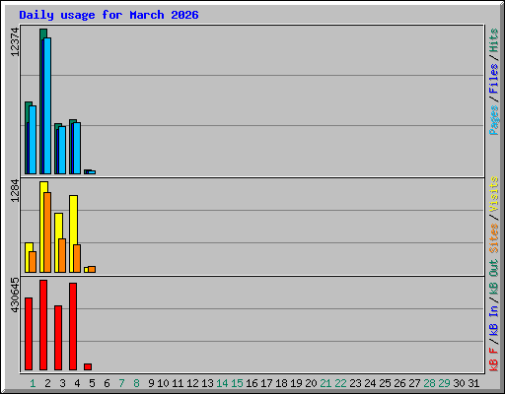Click green day 21 on the x-axis
The image size is (505, 394).
point(325,383)
